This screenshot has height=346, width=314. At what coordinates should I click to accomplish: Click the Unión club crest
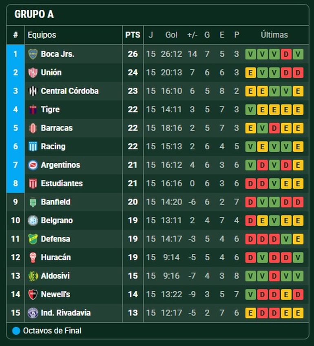[x=33, y=73]
